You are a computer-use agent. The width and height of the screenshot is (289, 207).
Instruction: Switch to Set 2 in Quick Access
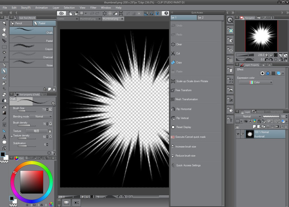201,18
